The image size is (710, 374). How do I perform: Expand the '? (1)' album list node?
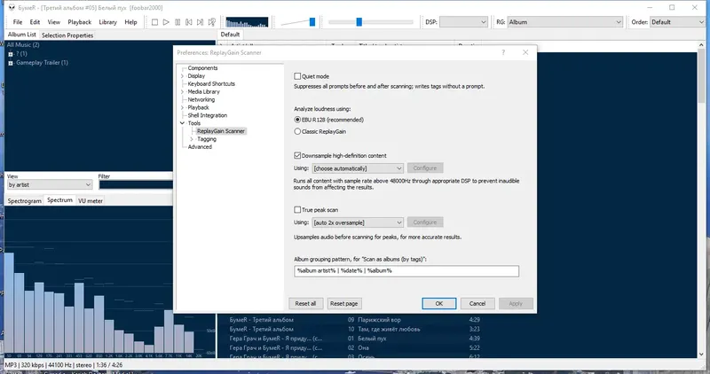click(x=11, y=54)
